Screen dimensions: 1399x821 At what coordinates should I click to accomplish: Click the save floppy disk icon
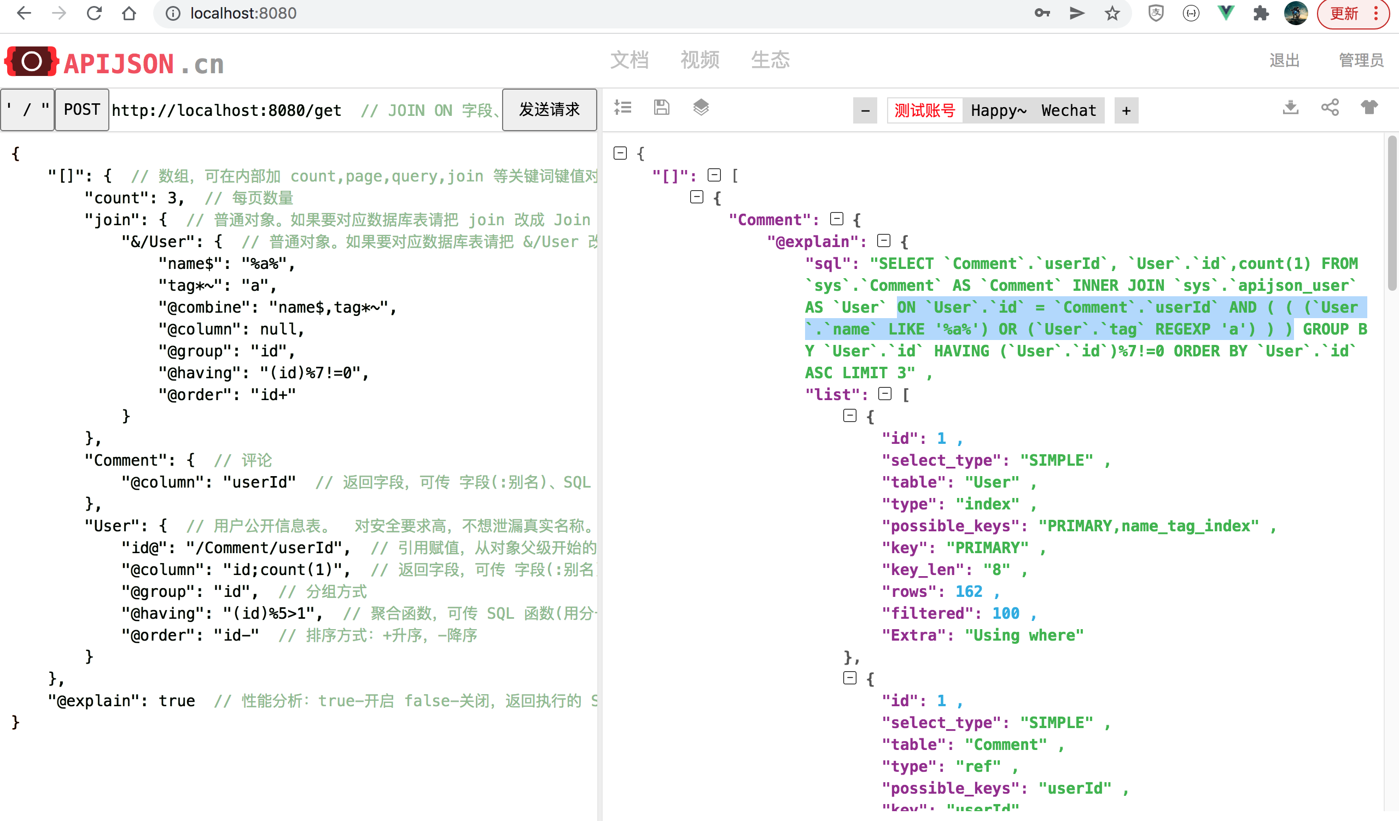(661, 108)
